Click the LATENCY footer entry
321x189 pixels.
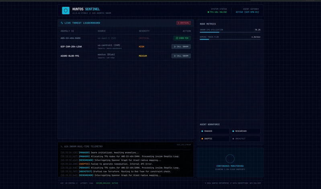point(87,183)
